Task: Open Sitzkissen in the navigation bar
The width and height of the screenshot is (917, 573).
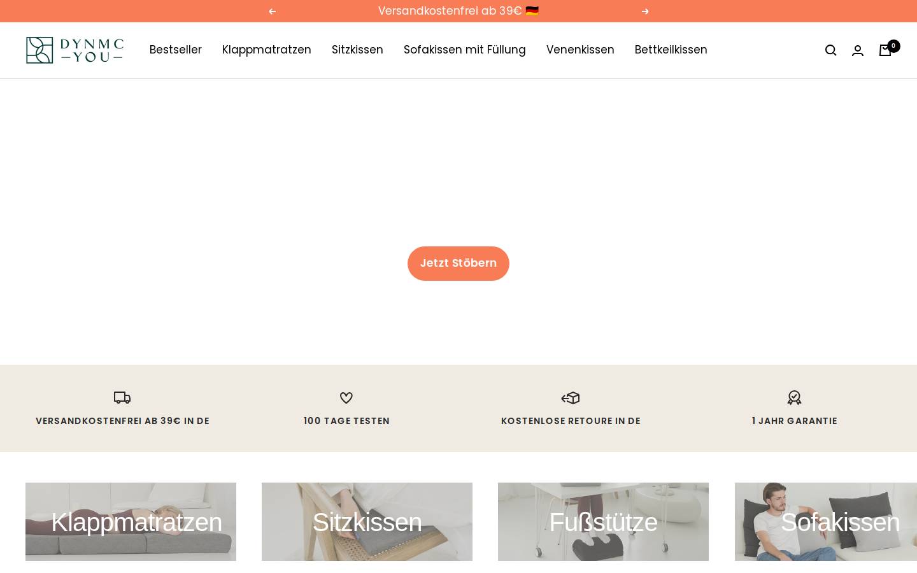Action: click(x=357, y=50)
